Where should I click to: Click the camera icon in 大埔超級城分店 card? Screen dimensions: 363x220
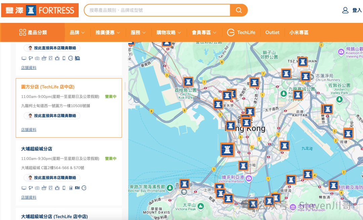[37, 188]
